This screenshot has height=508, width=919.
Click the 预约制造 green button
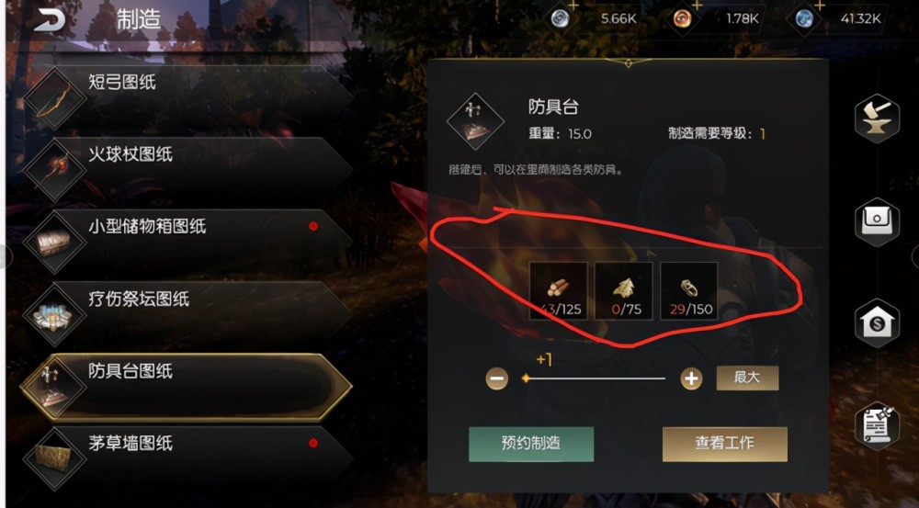(x=531, y=444)
